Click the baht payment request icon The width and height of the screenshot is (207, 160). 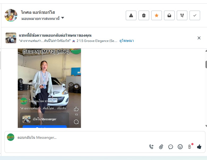click(189, 147)
